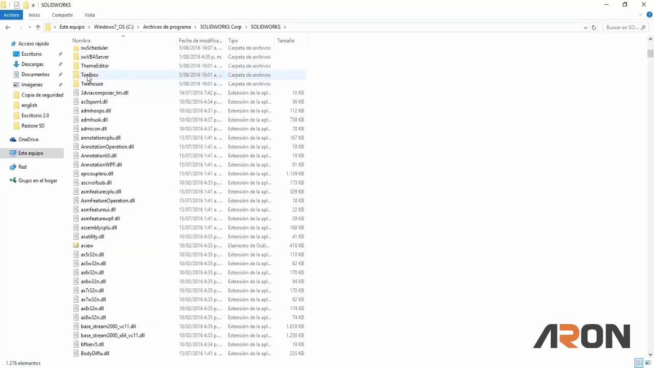Select file AsmFeatureOperation.dll
This screenshot has width=654, height=368.
tap(108, 201)
